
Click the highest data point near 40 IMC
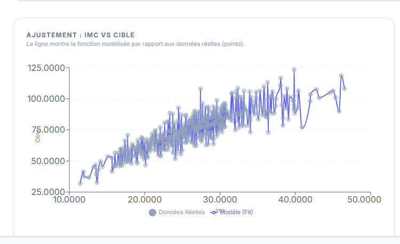pos(294,69)
